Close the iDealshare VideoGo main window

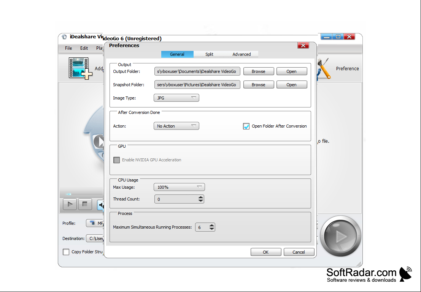coord(349,37)
